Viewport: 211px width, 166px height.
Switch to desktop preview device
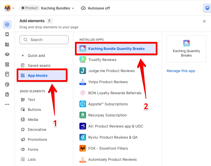207,8
